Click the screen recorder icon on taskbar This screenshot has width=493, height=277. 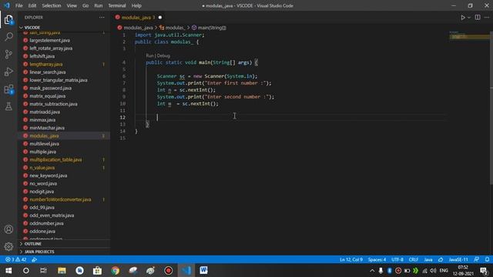[x=168, y=270]
